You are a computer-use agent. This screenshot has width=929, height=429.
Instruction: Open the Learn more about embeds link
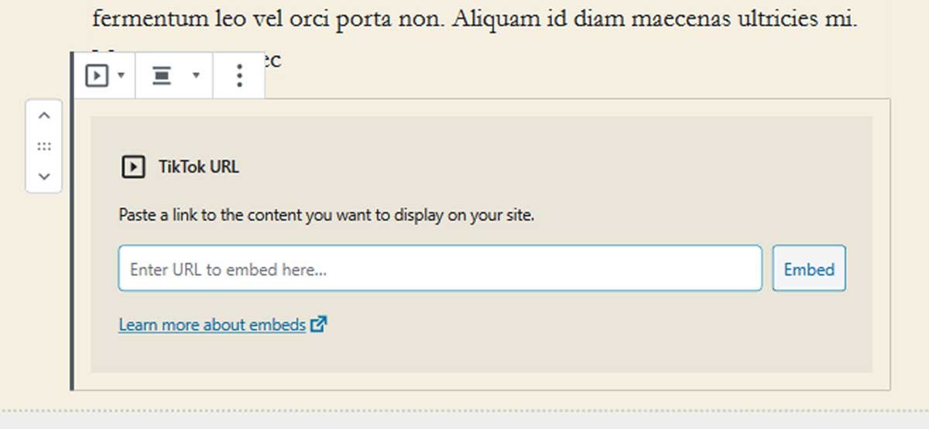click(x=212, y=325)
